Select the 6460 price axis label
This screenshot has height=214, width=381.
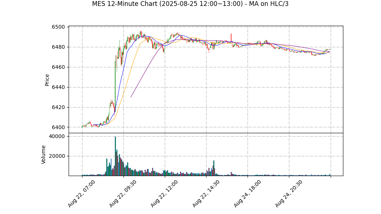(x=58, y=67)
